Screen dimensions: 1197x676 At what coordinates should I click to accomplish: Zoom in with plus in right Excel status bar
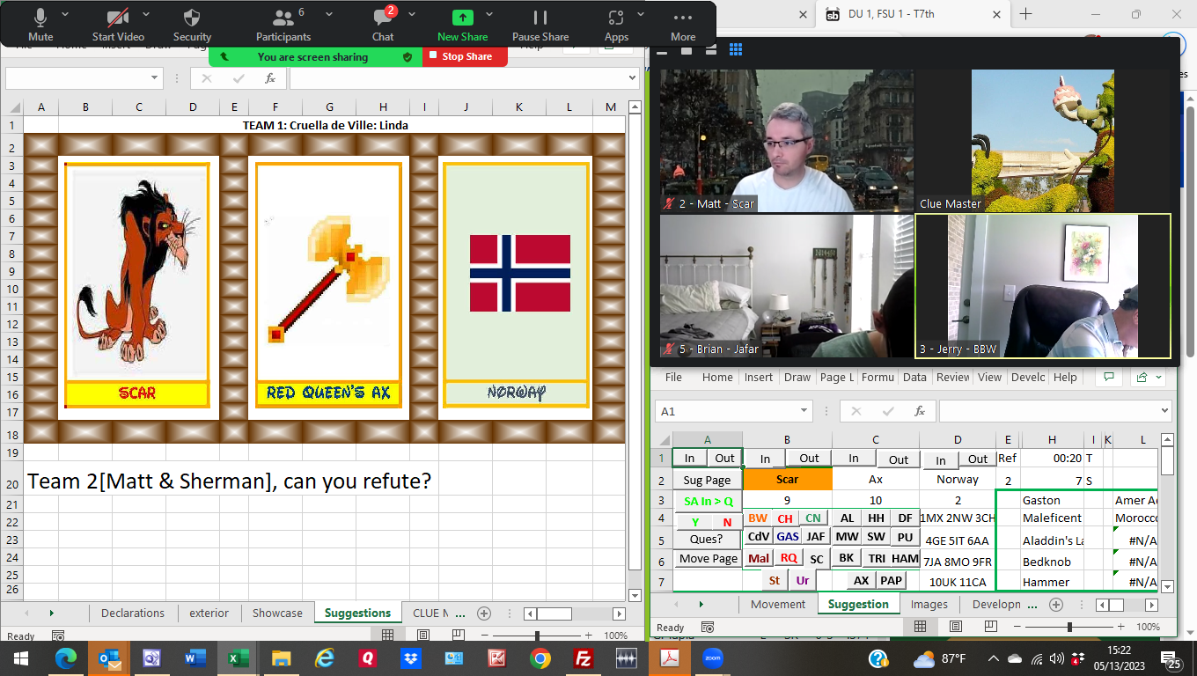pyautogui.click(x=1121, y=627)
